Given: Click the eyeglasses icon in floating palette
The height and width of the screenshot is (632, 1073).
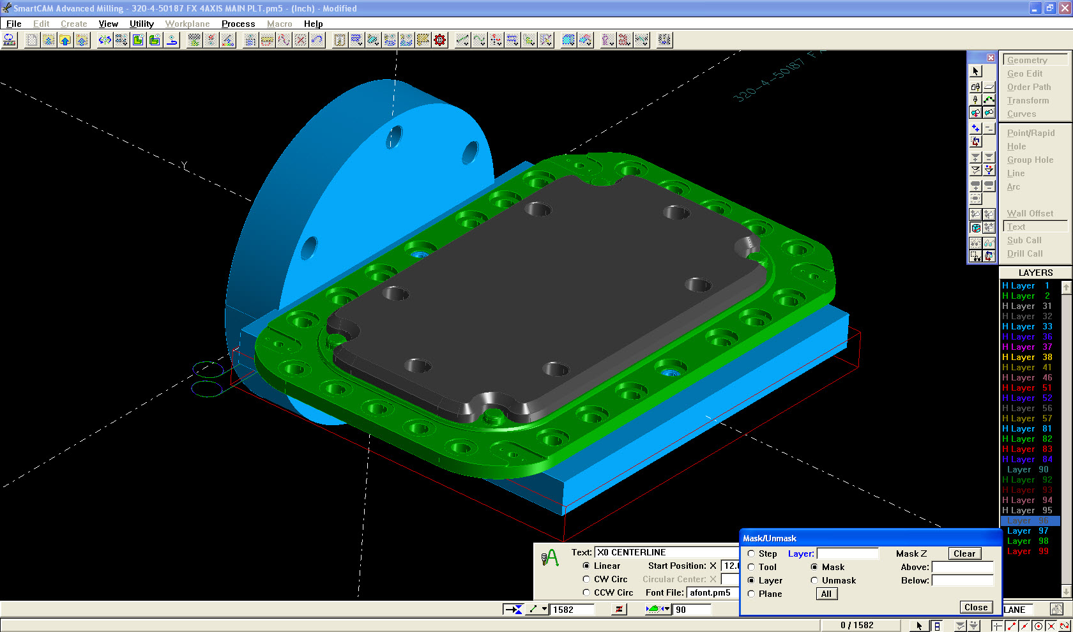Looking at the screenshot, I should pyautogui.click(x=989, y=243).
